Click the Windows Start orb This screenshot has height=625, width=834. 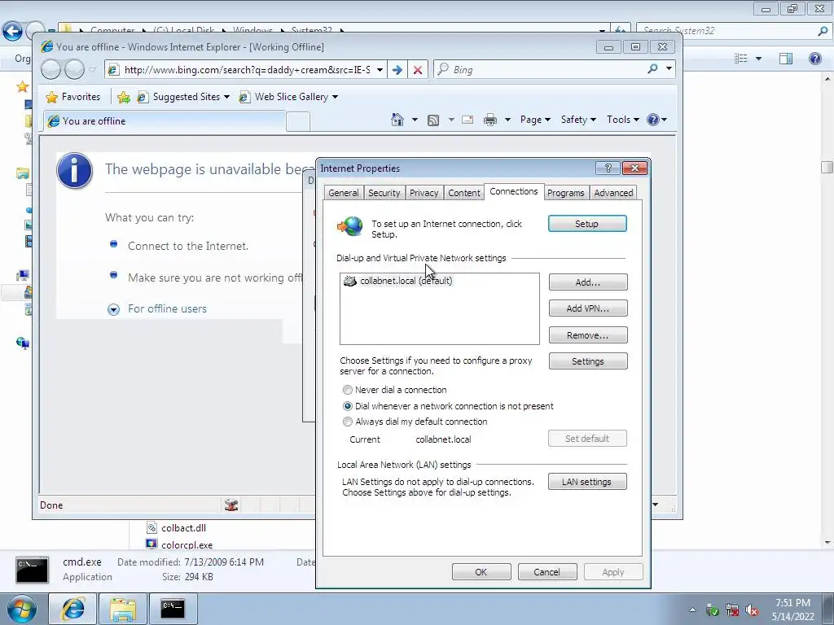[x=21, y=609]
